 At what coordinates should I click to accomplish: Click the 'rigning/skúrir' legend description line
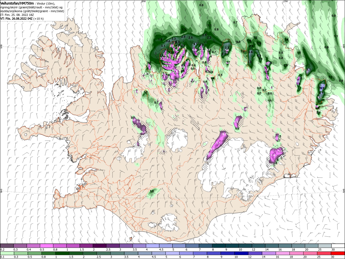31,7
